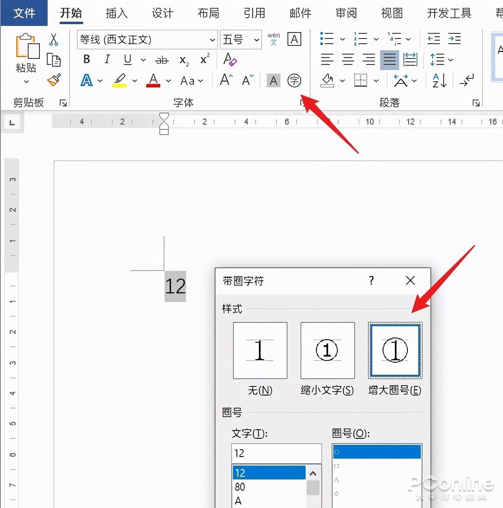Apply the red font color swatch
Screen dimensions: 503x508
(152, 80)
